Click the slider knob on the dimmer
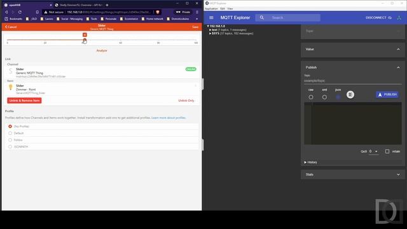This screenshot has height=229, width=407. (85, 40)
